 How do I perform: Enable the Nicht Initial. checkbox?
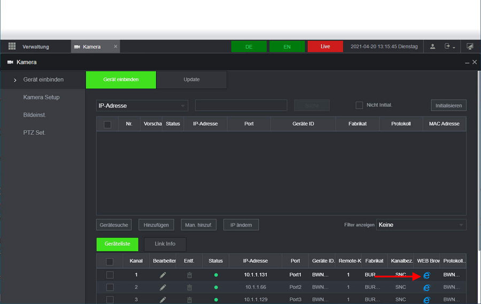pyautogui.click(x=359, y=105)
